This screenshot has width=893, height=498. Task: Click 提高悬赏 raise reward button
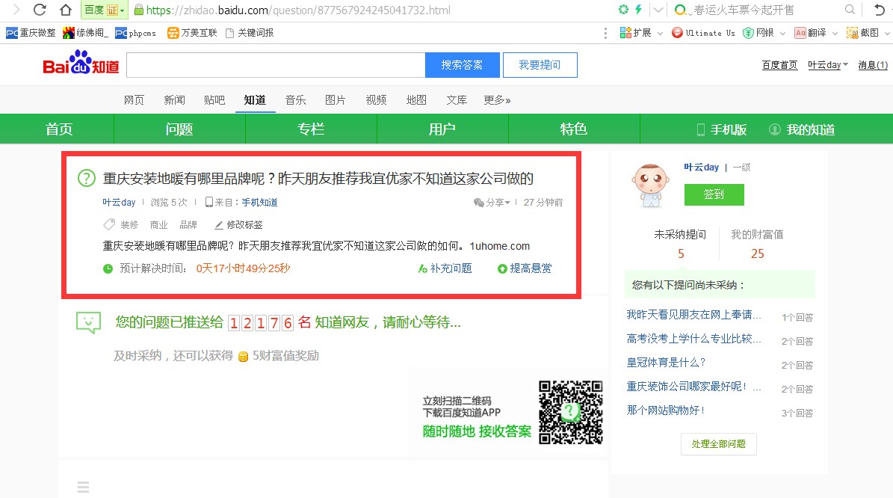525,268
